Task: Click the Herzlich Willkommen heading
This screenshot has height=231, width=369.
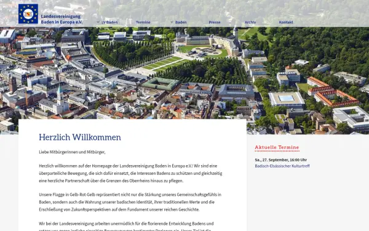Action: point(80,137)
